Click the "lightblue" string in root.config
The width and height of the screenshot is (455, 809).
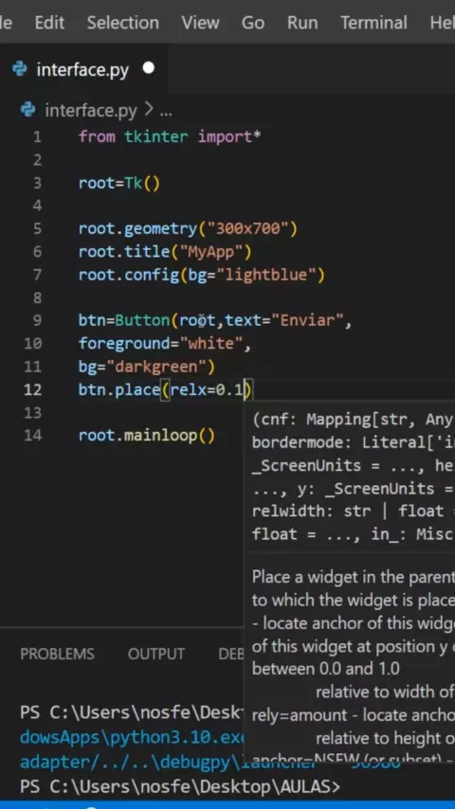(x=266, y=275)
